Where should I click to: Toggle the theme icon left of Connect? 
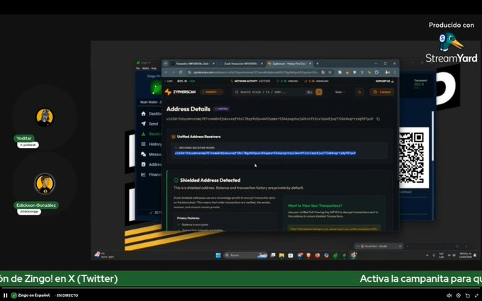pyautogui.click(x=359, y=92)
